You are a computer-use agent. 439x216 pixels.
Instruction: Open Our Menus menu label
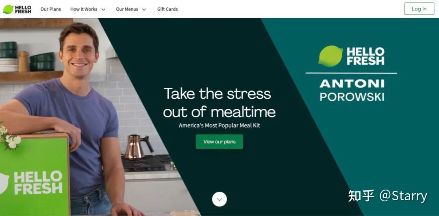click(127, 9)
